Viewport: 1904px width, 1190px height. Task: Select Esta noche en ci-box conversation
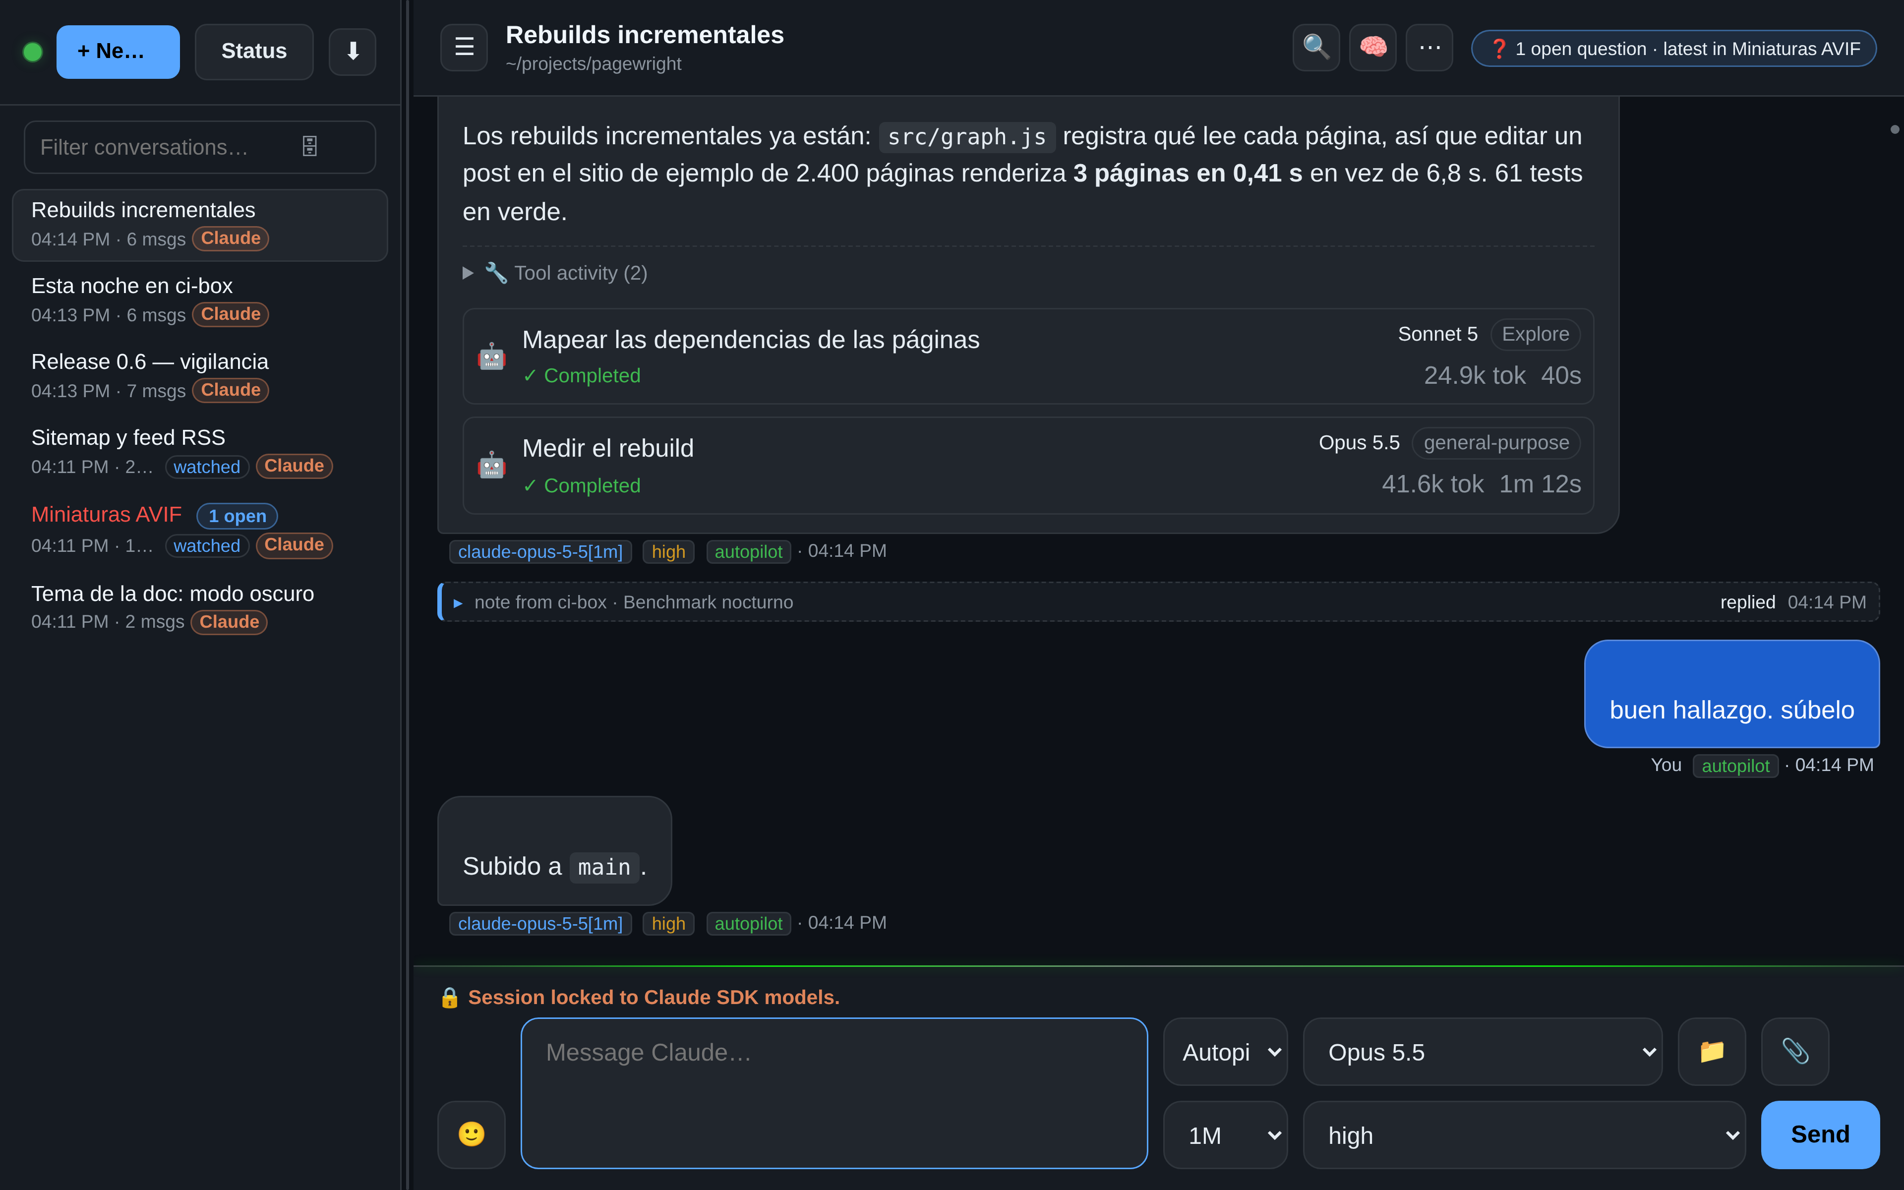coord(200,300)
